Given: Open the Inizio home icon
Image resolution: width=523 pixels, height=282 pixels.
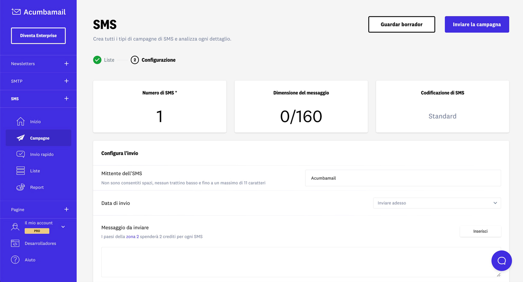Looking at the screenshot, I should point(21,122).
